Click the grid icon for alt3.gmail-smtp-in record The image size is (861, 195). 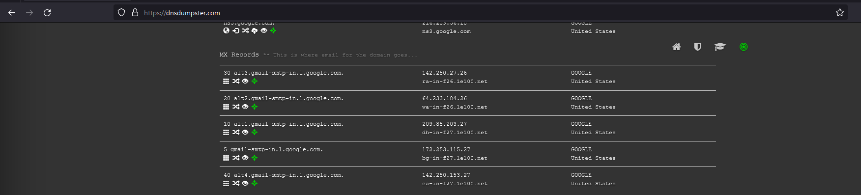click(x=226, y=81)
